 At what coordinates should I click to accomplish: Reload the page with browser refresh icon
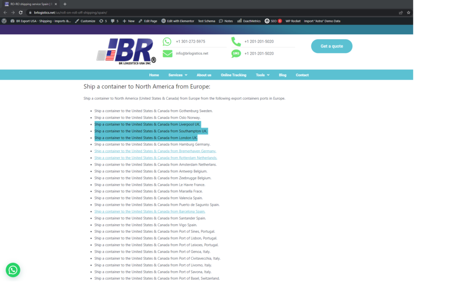tap(21, 13)
